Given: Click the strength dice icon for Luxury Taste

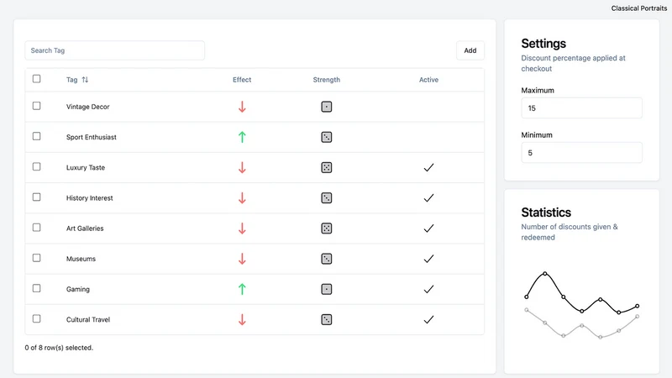Looking at the screenshot, I should pos(327,167).
